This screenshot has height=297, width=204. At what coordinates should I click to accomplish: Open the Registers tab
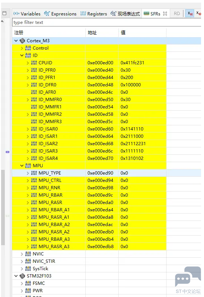click(x=94, y=14)
